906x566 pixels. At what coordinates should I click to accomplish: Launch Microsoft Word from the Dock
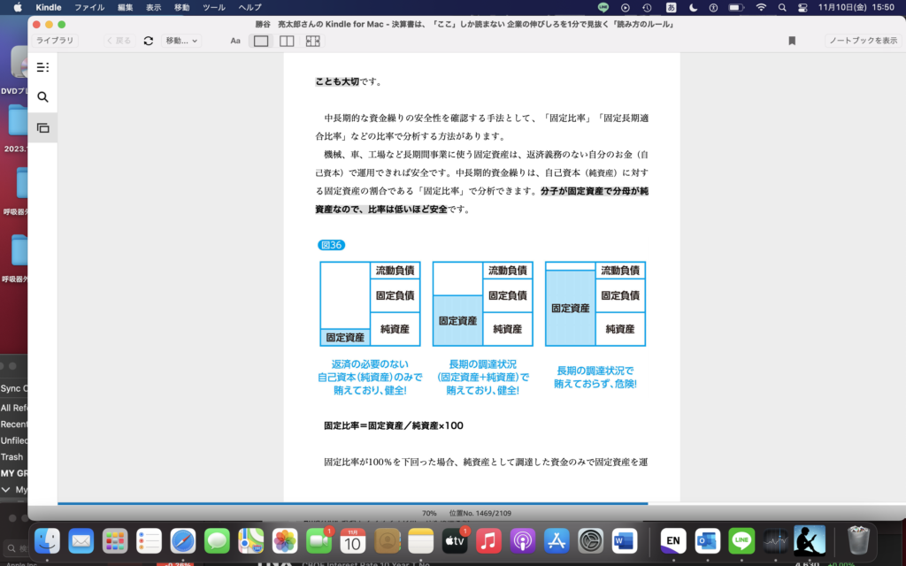point(625,540)
